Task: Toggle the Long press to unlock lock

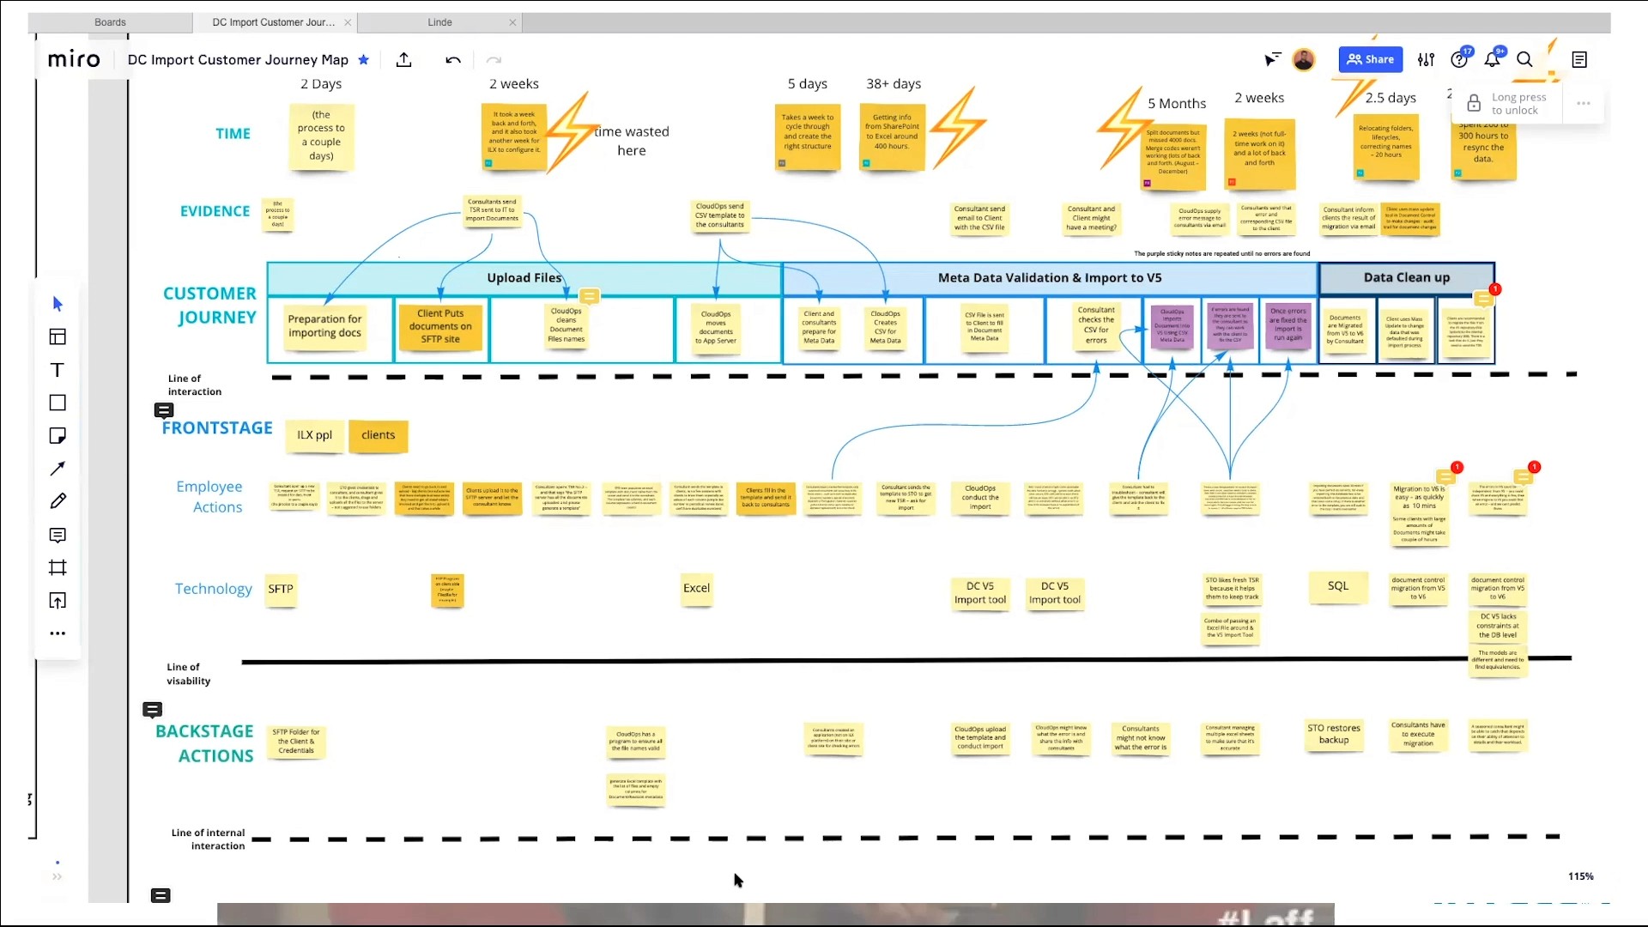Action: [1474, 104]
